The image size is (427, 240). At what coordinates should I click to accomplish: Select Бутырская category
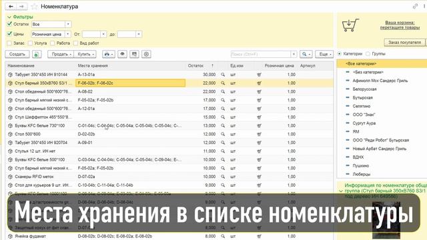362,98
